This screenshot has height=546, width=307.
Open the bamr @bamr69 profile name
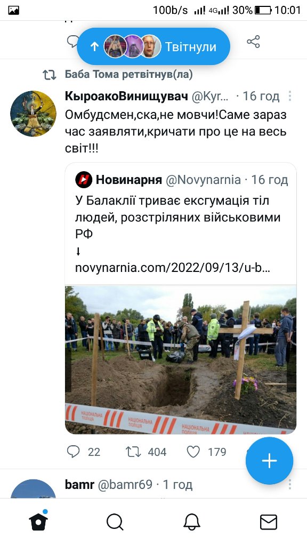pos(109,484)
